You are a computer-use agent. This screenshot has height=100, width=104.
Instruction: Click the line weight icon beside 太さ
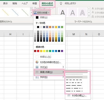37,67
